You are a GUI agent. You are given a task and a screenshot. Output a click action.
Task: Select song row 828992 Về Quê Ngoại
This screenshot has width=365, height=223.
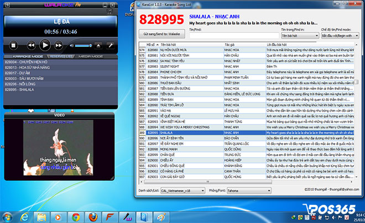(x=246, y=116)
